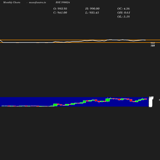
Task: Click the lower orange horizontal line
Action: pyautogui.click(x=80, y=43)
